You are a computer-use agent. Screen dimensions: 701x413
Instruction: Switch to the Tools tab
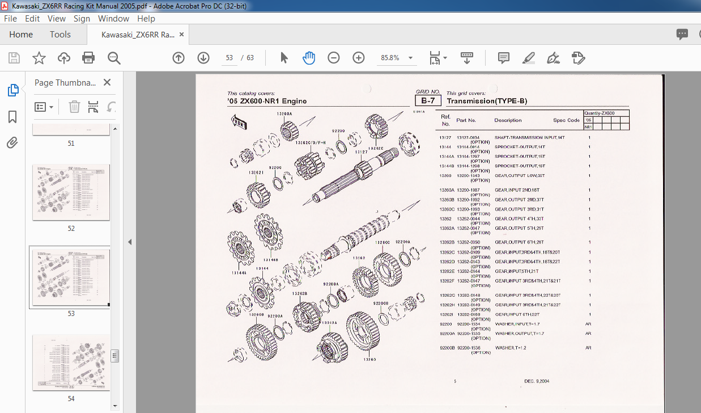(60, 35)
